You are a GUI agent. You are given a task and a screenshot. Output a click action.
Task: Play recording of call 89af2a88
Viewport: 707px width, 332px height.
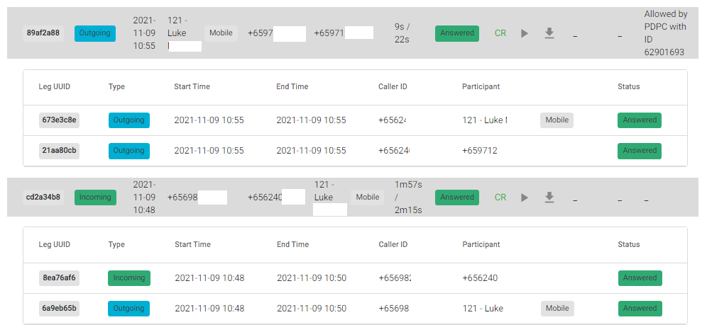525,33
